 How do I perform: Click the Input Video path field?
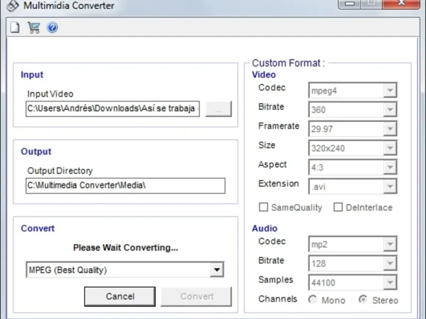coord(113,109)
